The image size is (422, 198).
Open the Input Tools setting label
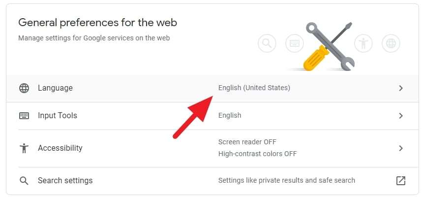58,116
